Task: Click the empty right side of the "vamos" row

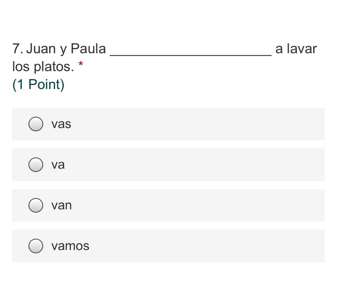Action: click(x=225, y=246)
